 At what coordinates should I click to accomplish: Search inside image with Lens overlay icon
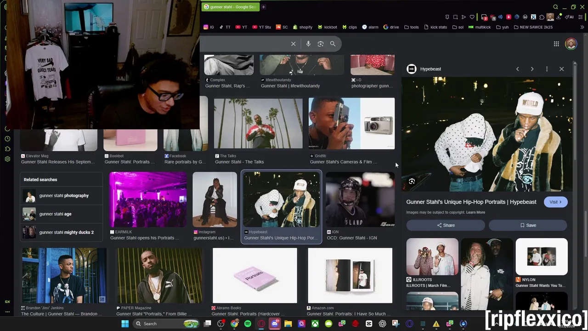coord(412,182)
